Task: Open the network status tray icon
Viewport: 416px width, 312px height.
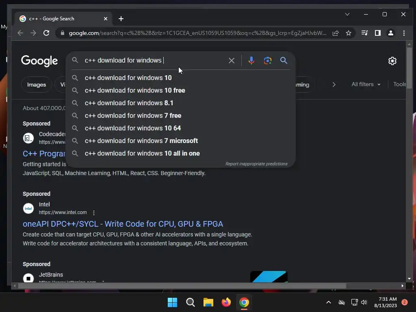Action: click(x=354, y=302)
